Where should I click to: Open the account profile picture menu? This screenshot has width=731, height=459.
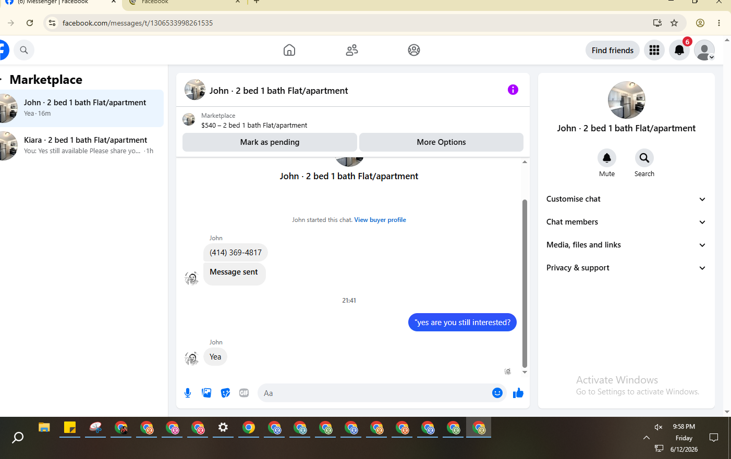click(x=704, y=50)
